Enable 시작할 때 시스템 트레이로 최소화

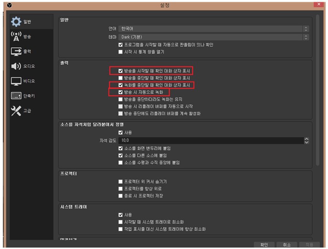120,222
